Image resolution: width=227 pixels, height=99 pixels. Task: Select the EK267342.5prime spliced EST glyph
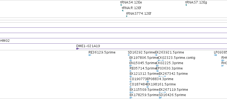pos(162,76)
